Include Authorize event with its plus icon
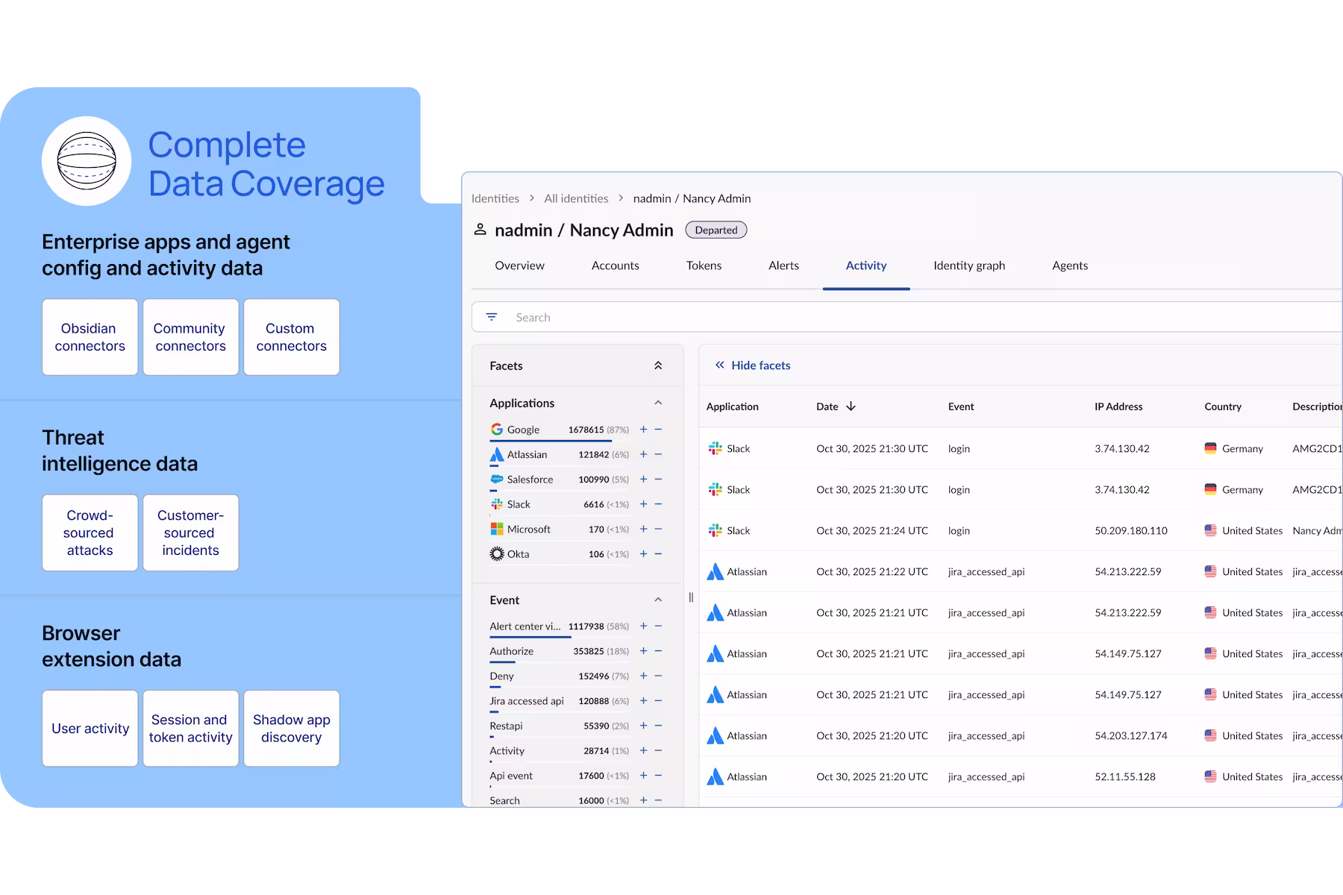The height and width of the screenshot is (895, 1343). [x=643, y=651]
